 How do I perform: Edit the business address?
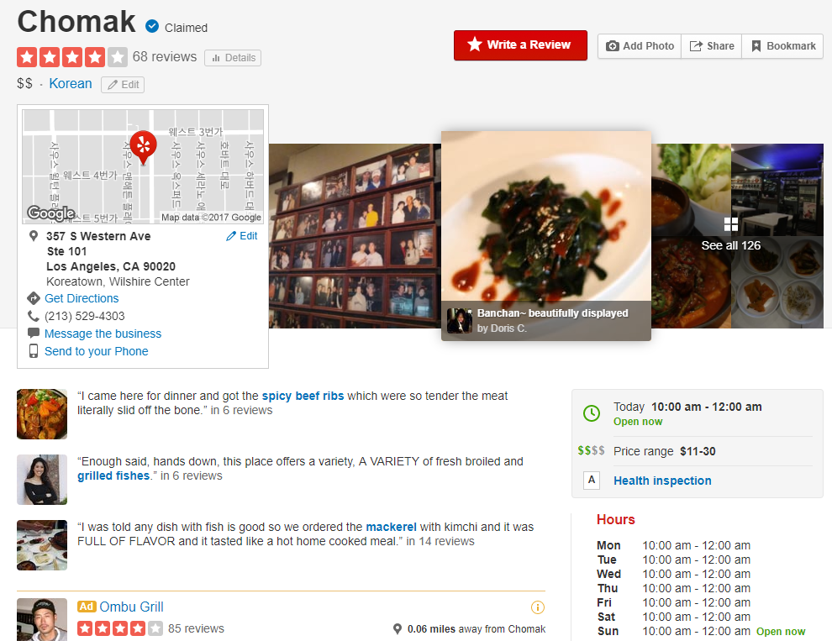(242, 236)
